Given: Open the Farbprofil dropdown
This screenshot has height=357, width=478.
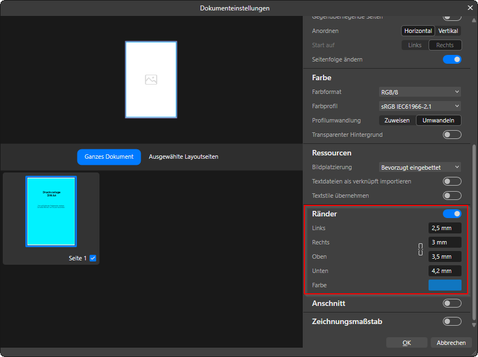Looking at the screenshot, I should [x=420, y=107].
